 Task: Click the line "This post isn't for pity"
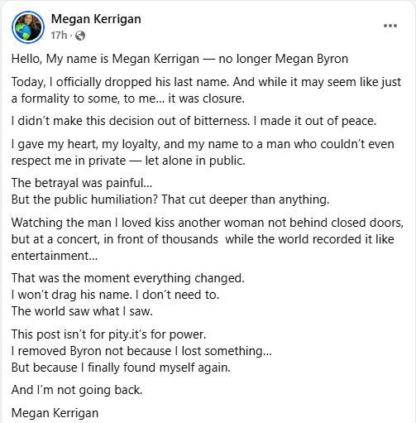pyautogui.click(x=108, y=334)
